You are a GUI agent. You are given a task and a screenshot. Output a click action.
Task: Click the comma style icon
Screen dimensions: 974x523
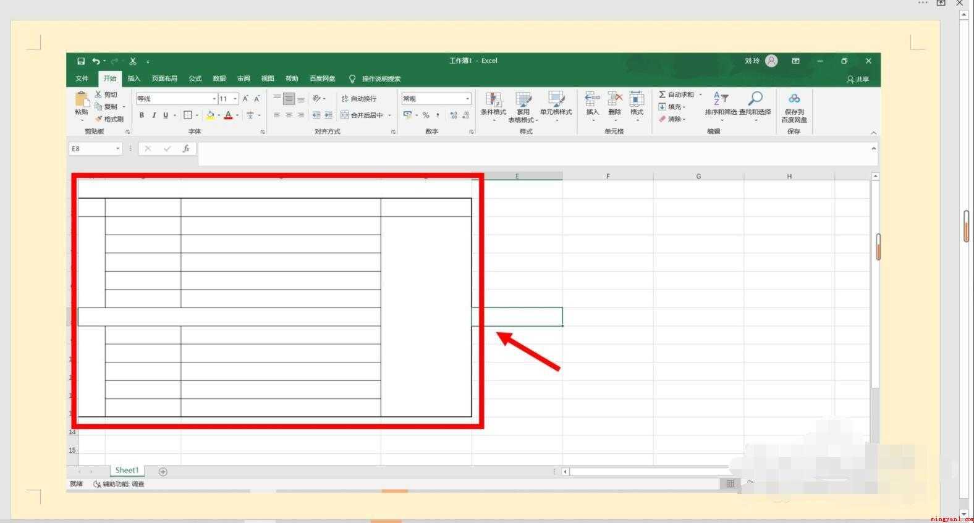click(438, 115)
